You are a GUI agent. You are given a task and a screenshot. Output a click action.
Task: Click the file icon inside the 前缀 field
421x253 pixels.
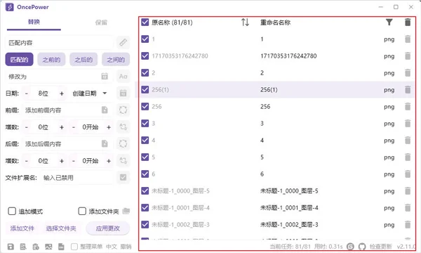105,110
